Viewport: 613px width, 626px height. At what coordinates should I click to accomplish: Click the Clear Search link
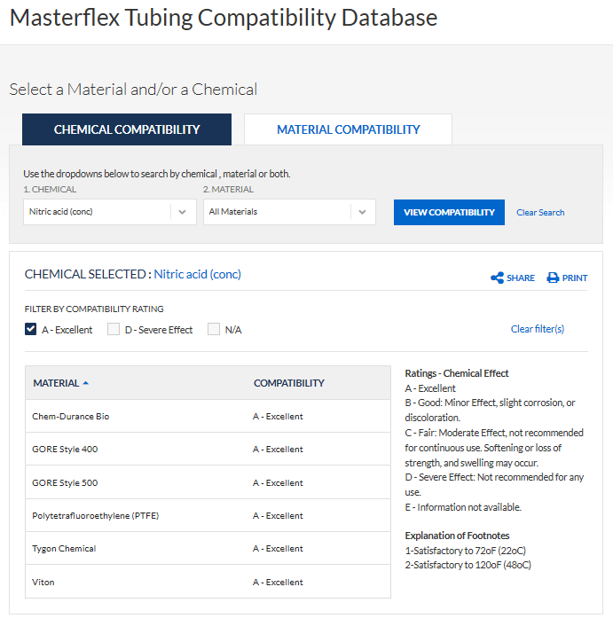click(540, 213)
